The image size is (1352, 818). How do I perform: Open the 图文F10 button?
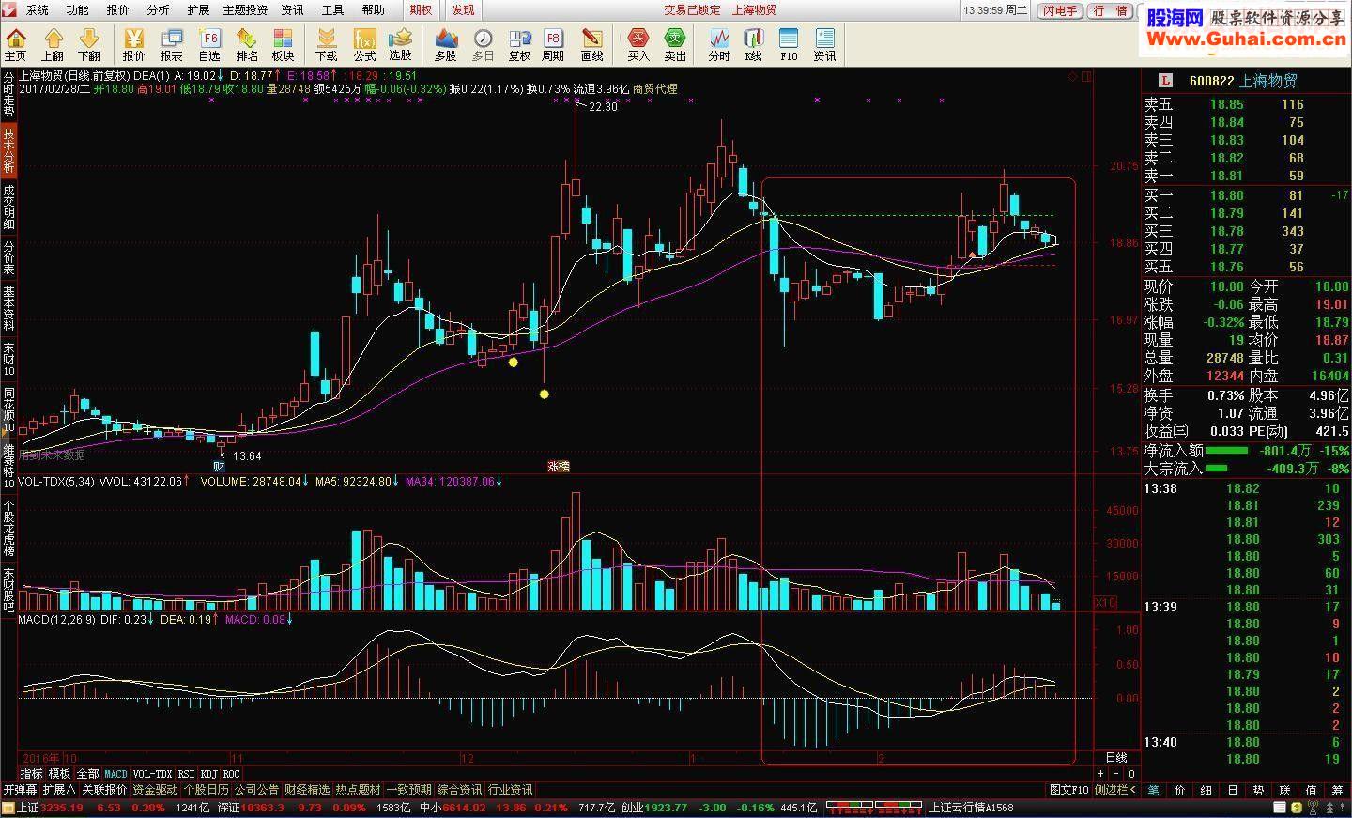click(x=1068, y=790)
